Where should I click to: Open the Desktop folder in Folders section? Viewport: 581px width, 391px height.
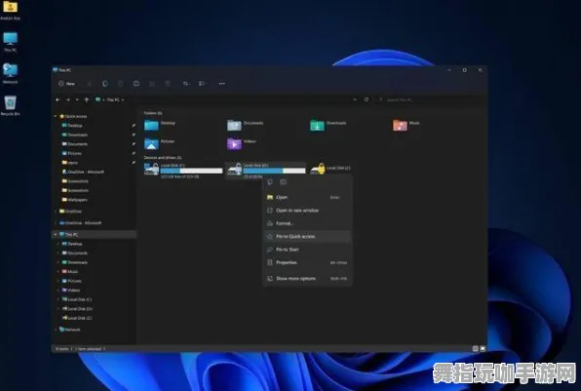[160, 125]
